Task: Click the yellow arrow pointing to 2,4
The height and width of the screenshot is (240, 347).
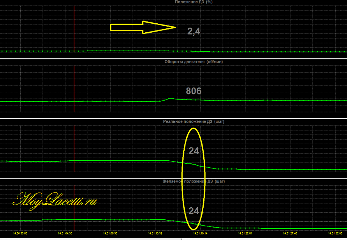Action: (x=143, y=27)
